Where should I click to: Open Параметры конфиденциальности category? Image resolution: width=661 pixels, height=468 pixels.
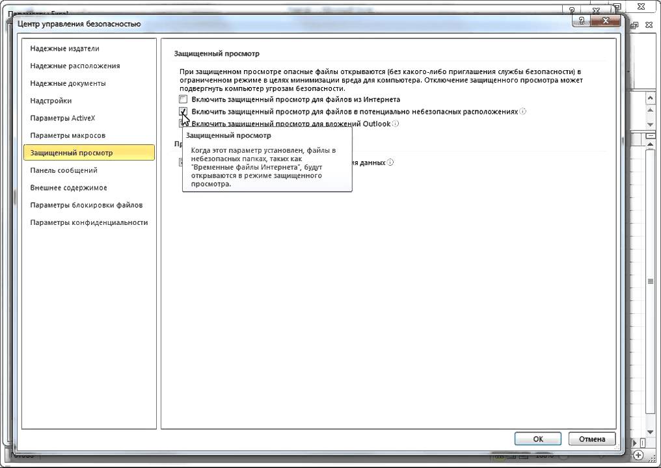click(89, 222)
